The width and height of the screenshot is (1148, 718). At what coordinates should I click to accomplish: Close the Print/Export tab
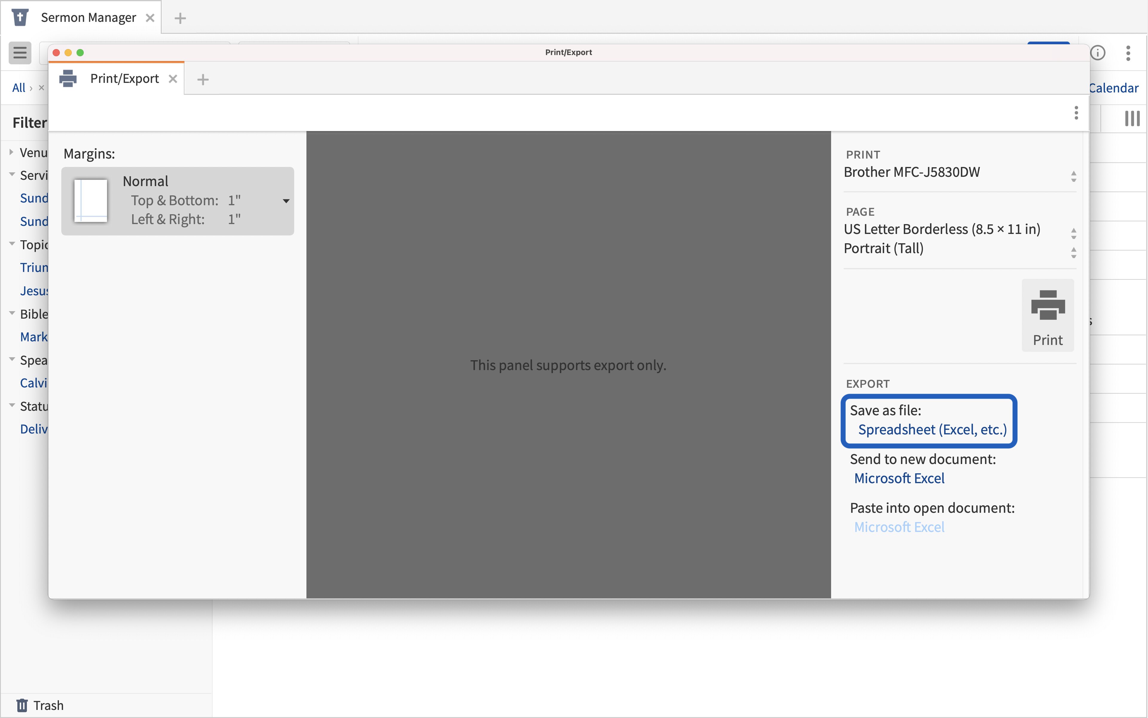click(x=173, y=79)
